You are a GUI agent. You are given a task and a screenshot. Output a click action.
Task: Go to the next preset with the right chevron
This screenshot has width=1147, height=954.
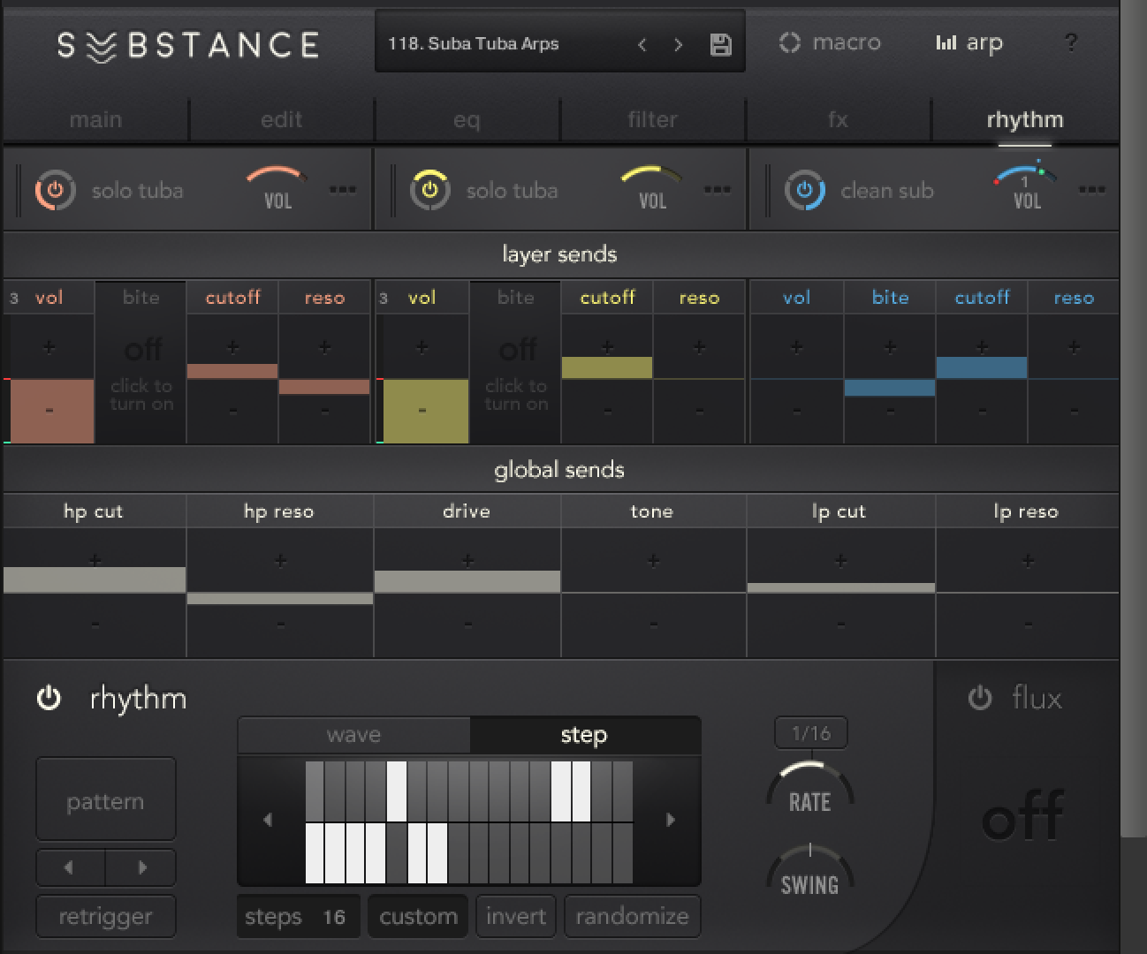click(x=679, y=43)
